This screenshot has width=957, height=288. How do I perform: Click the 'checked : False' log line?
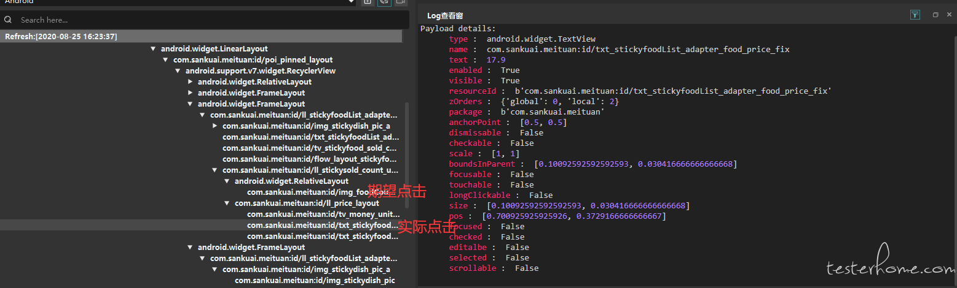(x=487, y=237)
